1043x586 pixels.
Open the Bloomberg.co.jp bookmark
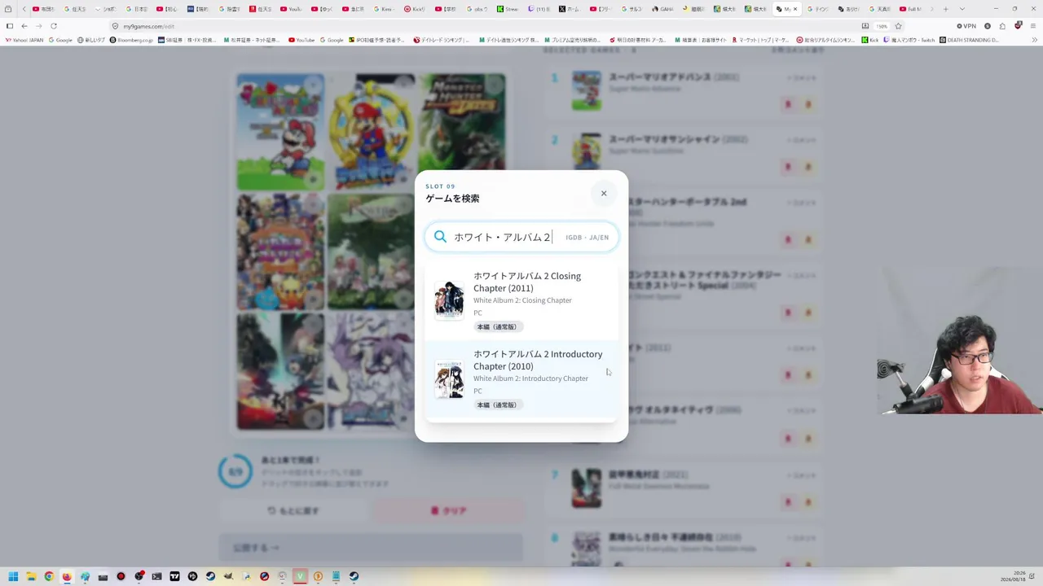coord(131,40)
